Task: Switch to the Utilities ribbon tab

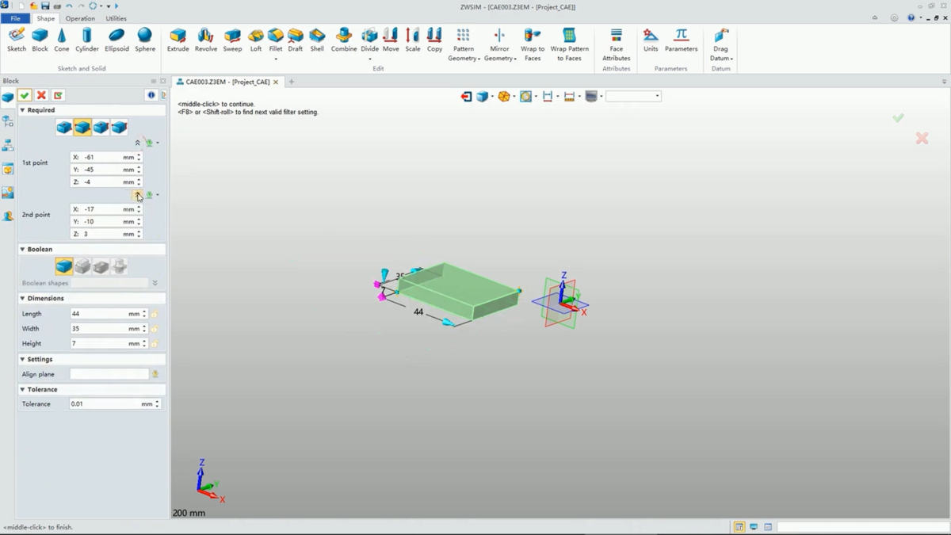Action: click(x=116, y=18)
